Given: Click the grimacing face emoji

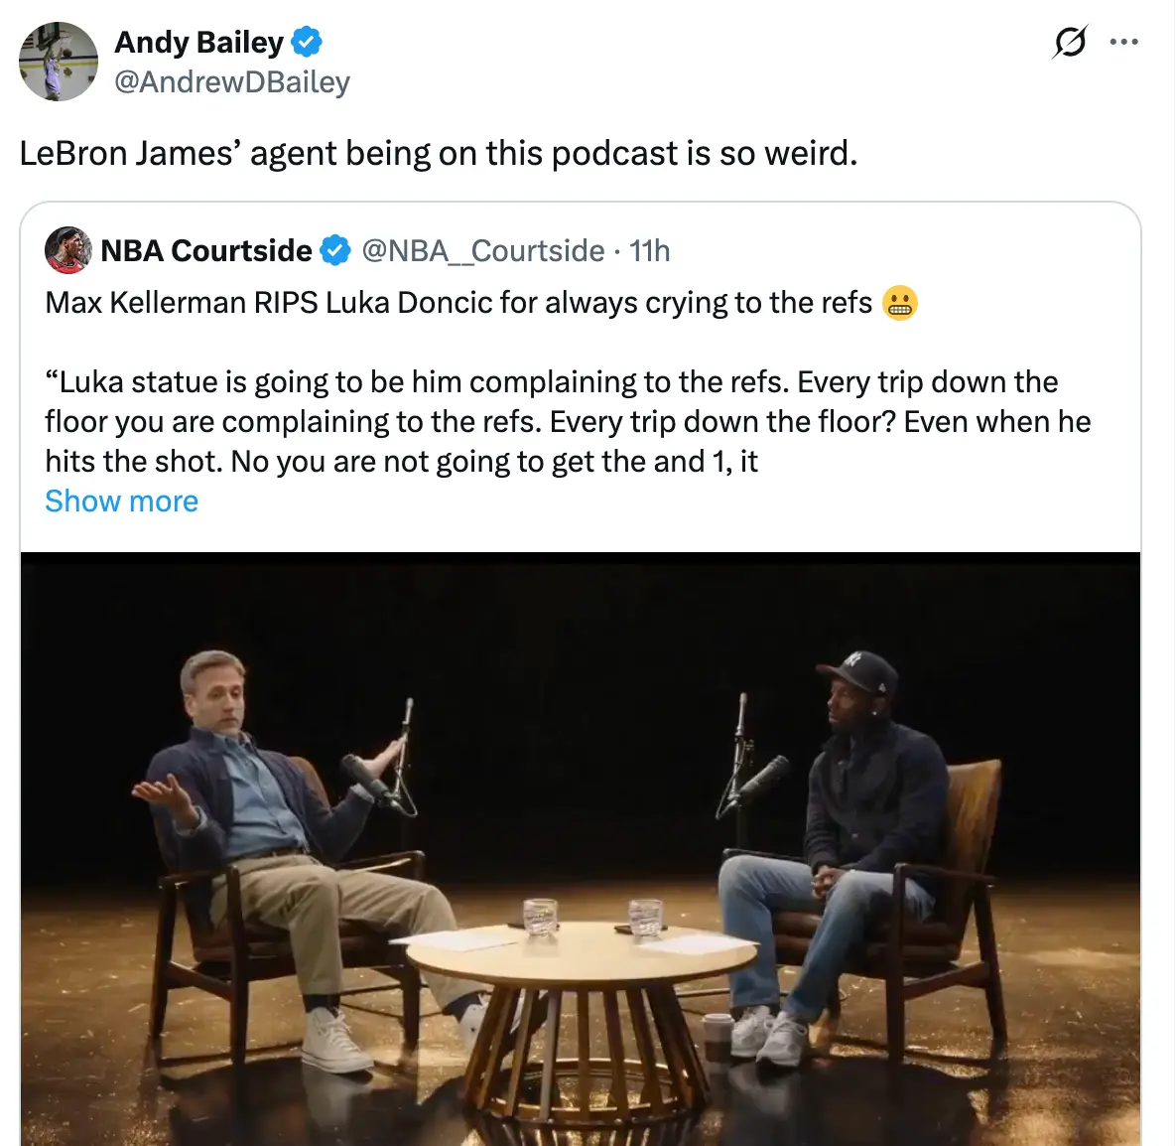Looking at the screenshot, I should point(899,303).
